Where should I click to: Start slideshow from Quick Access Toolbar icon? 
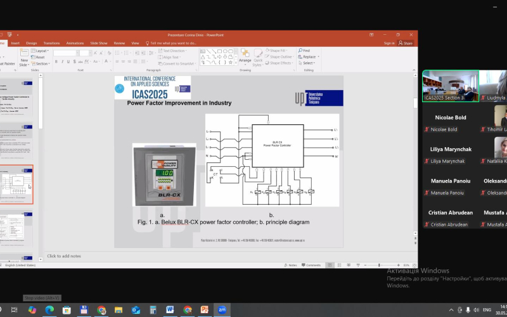(10, 35)
